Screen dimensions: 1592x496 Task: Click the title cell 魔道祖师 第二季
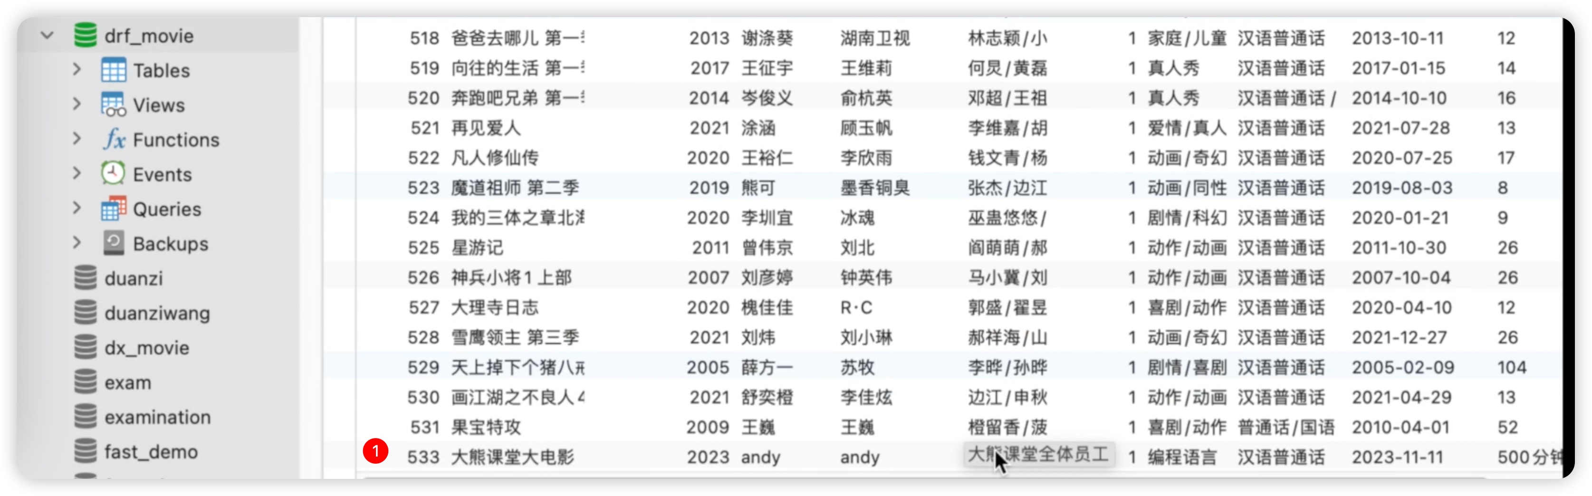515,187
